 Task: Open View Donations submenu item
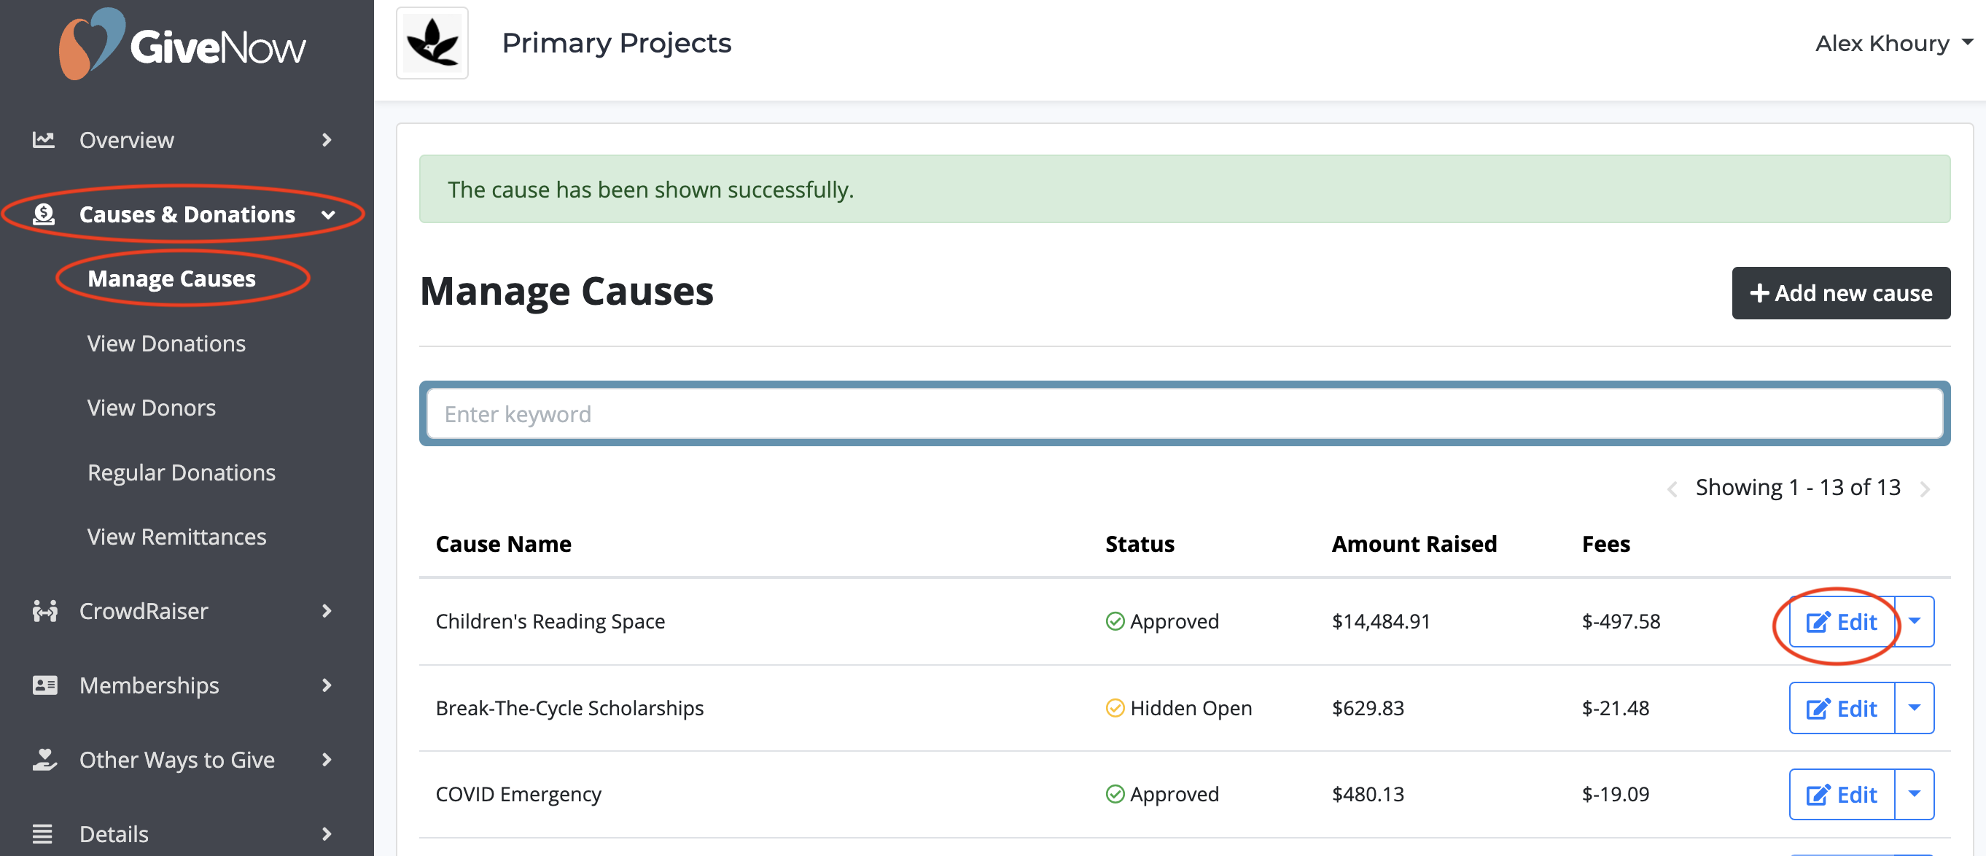(x=166, y=343)
